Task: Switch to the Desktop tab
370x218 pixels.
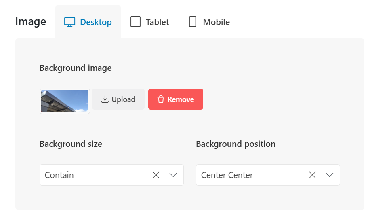Action: (88, 22)
